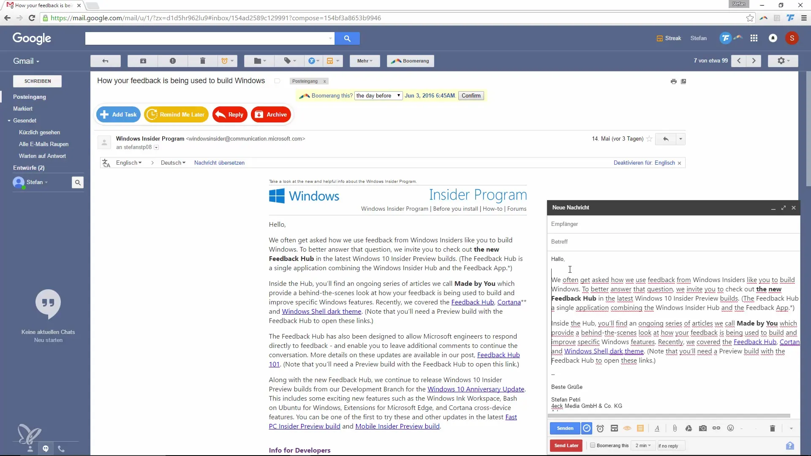The width and height of the screenshot is (811, 456).
Task: Remove the Posteingang label x
Action: (x=324, y=81)
